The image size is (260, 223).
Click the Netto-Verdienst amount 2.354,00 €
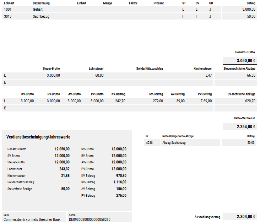[x=246, y=126]
